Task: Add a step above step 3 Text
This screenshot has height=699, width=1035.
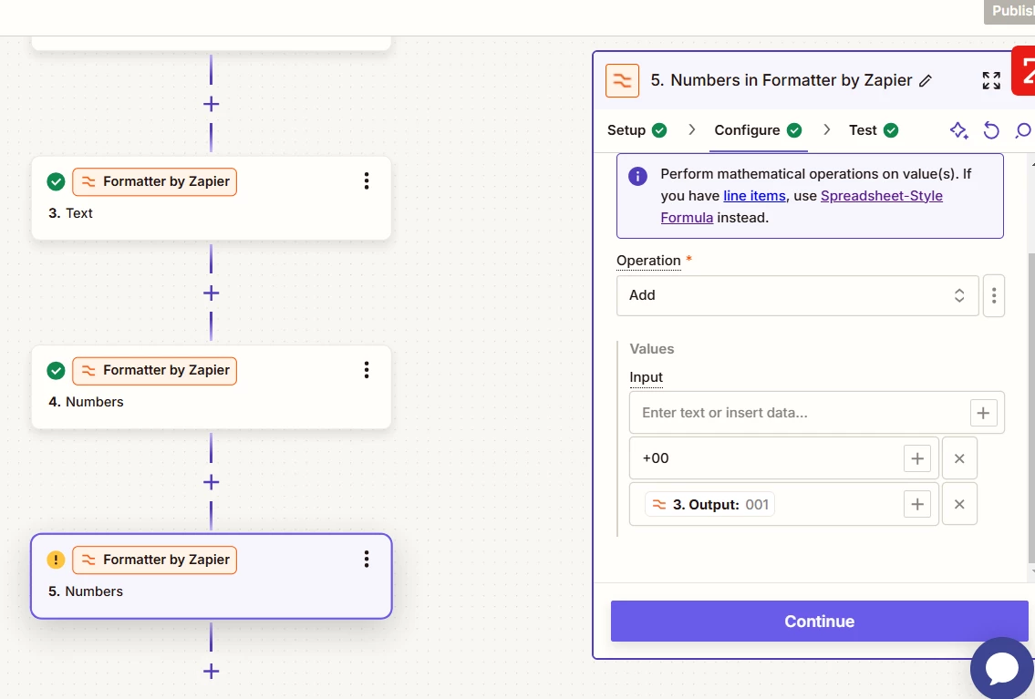Action: pyautogui.click(x=212, y=104)
